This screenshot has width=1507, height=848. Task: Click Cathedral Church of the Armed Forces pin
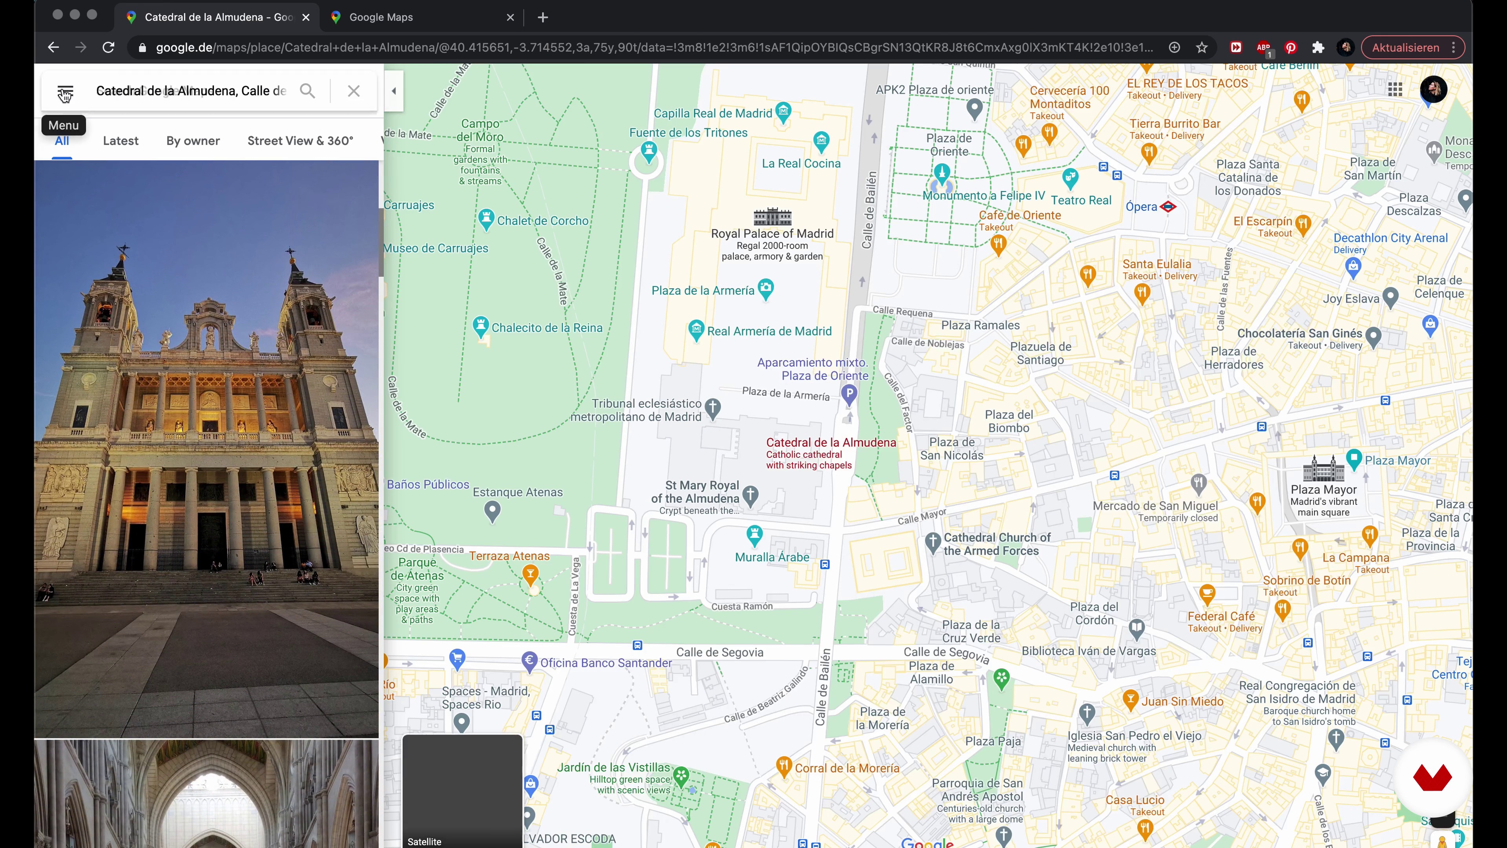933,543
